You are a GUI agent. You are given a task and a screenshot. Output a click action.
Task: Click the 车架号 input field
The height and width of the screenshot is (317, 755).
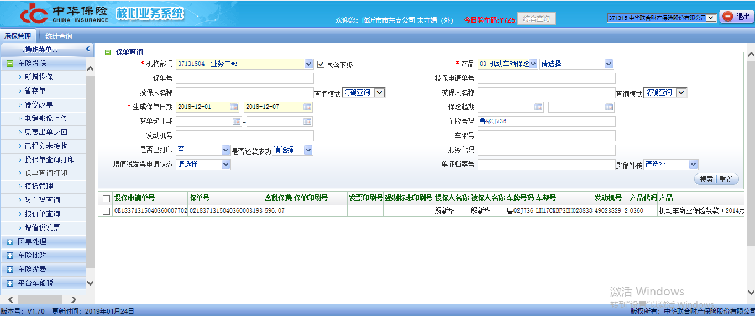(x=546, y=136)
